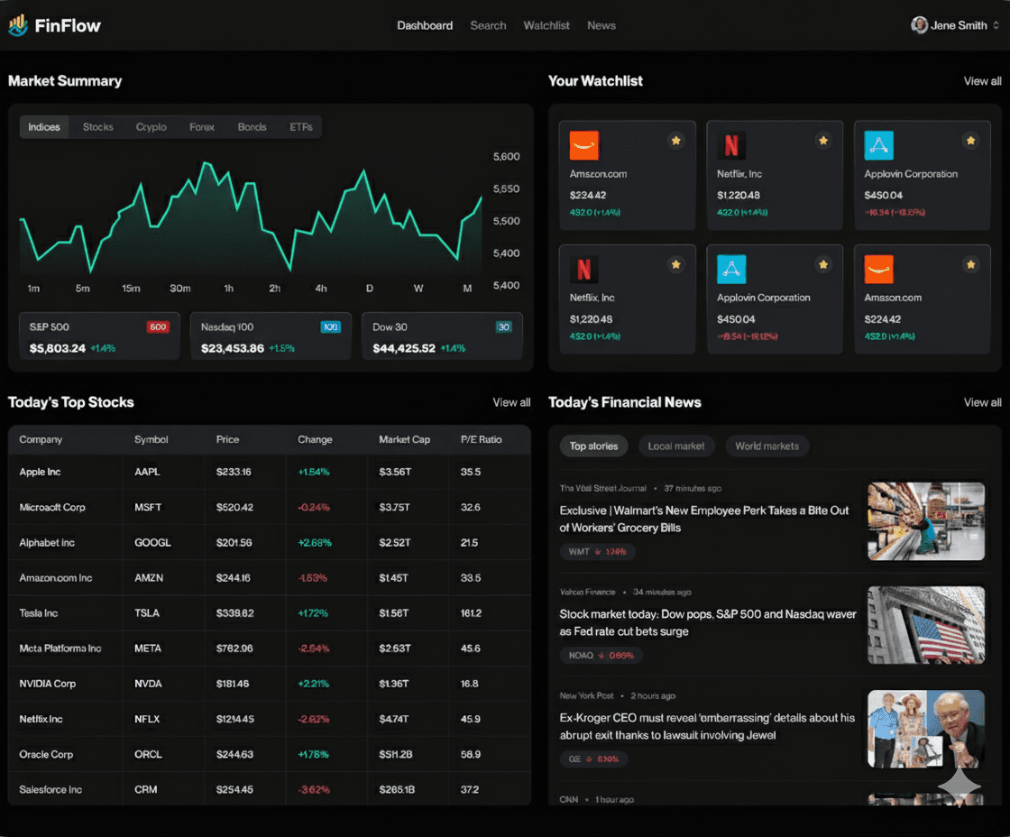Click the blue 100 badge on Nasdaq 100
The height and width of the screenshot is (837, 1010).
tap(332, 327)
